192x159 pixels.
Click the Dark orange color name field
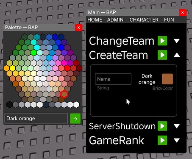(36, 118)
